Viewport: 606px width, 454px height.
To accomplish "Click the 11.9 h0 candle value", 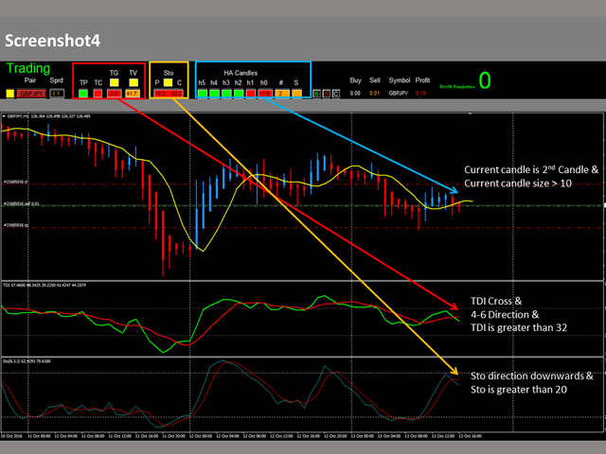I will (x=265, y=94).
